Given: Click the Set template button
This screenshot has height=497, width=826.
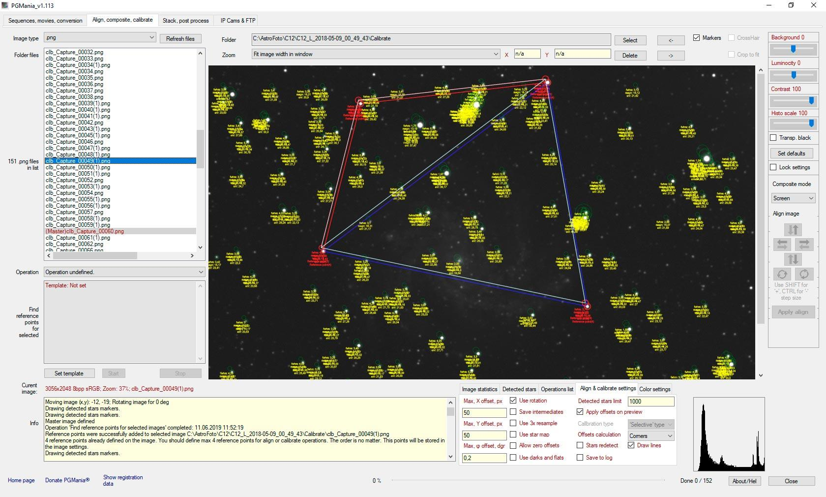Looking at the screenshot, I should click(69, 373).
